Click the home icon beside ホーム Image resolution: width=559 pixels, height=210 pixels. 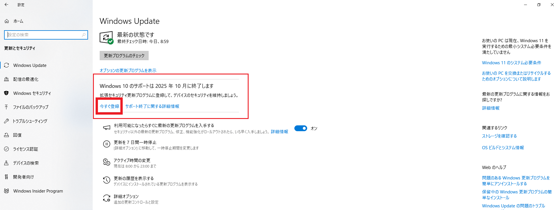coord(7,21)
